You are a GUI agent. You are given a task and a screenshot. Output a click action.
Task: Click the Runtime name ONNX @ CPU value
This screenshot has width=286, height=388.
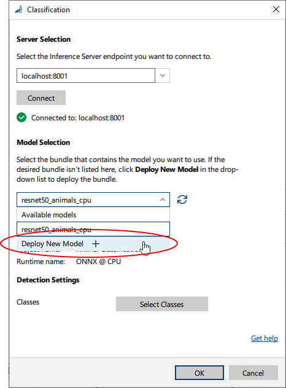[x=98, y=262]
